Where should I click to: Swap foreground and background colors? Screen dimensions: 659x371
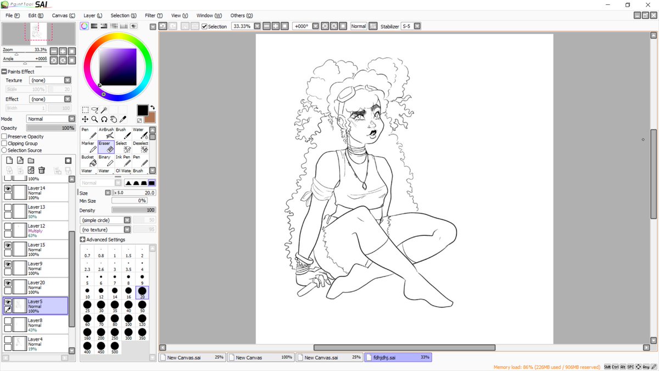coord(152,108)
